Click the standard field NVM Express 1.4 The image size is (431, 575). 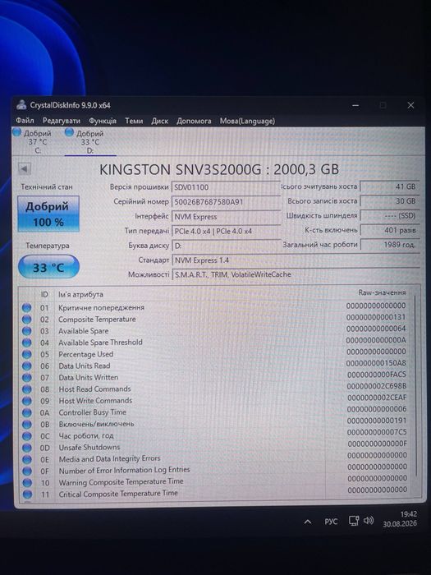point(296,260)
